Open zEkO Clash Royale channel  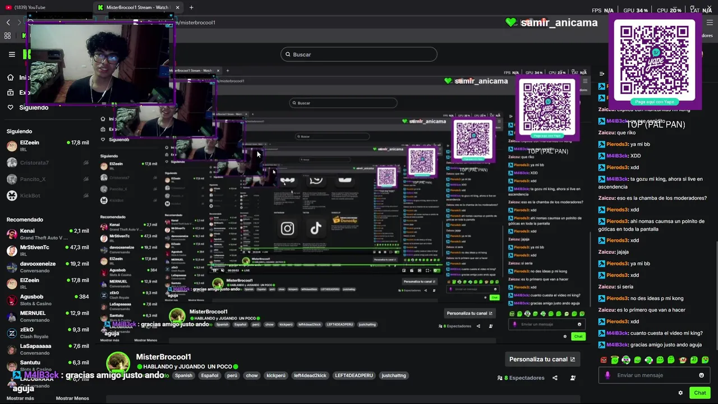[48, 333]
